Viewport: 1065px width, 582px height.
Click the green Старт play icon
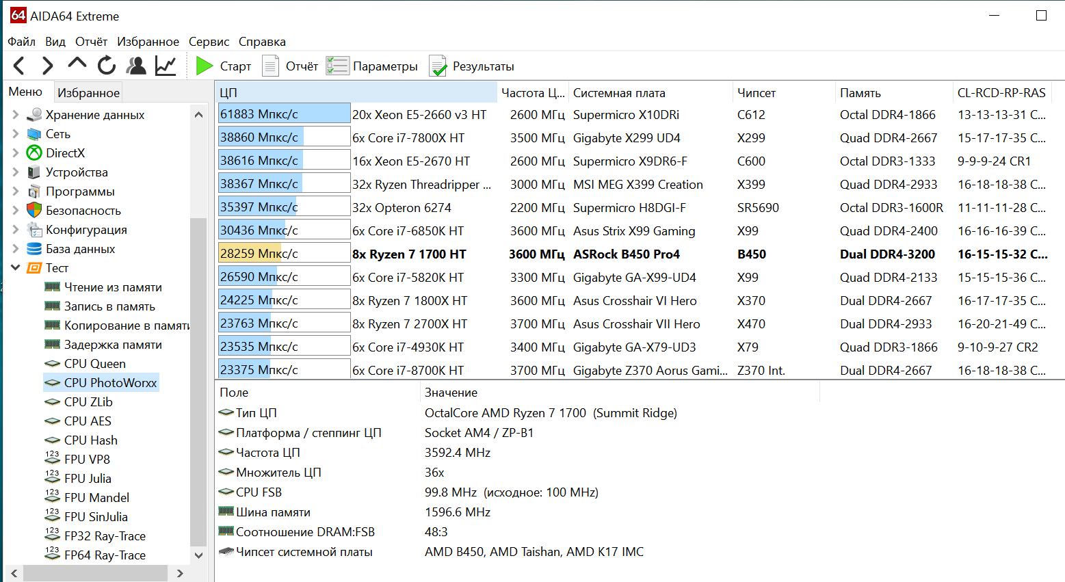pos(204,66)
